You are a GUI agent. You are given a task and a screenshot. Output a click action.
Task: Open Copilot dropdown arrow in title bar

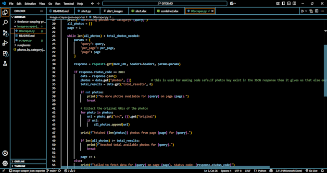235,3
